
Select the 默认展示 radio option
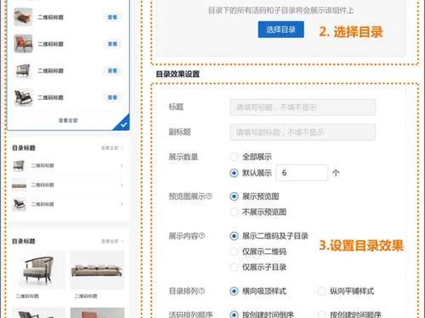234,173
